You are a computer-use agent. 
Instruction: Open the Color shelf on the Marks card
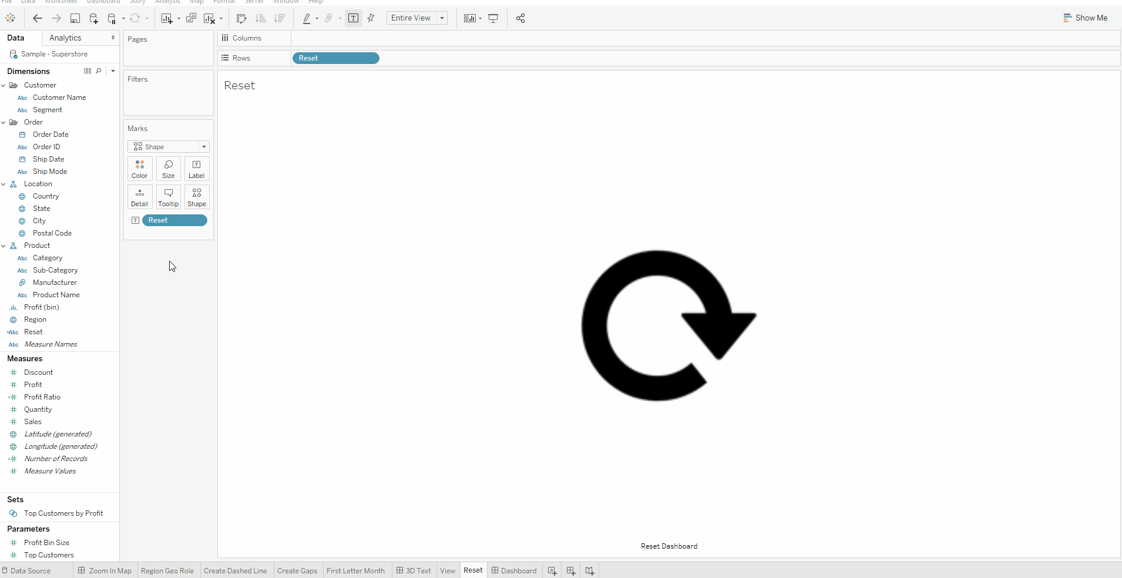139,169
